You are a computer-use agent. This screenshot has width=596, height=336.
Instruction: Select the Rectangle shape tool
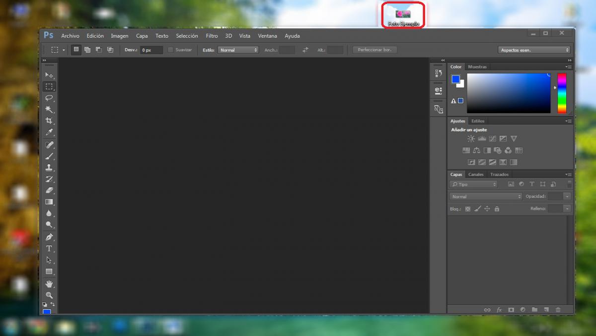tap(49, 272)
